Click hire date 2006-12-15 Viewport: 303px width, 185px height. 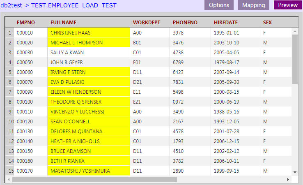click(x=226, y=141)
